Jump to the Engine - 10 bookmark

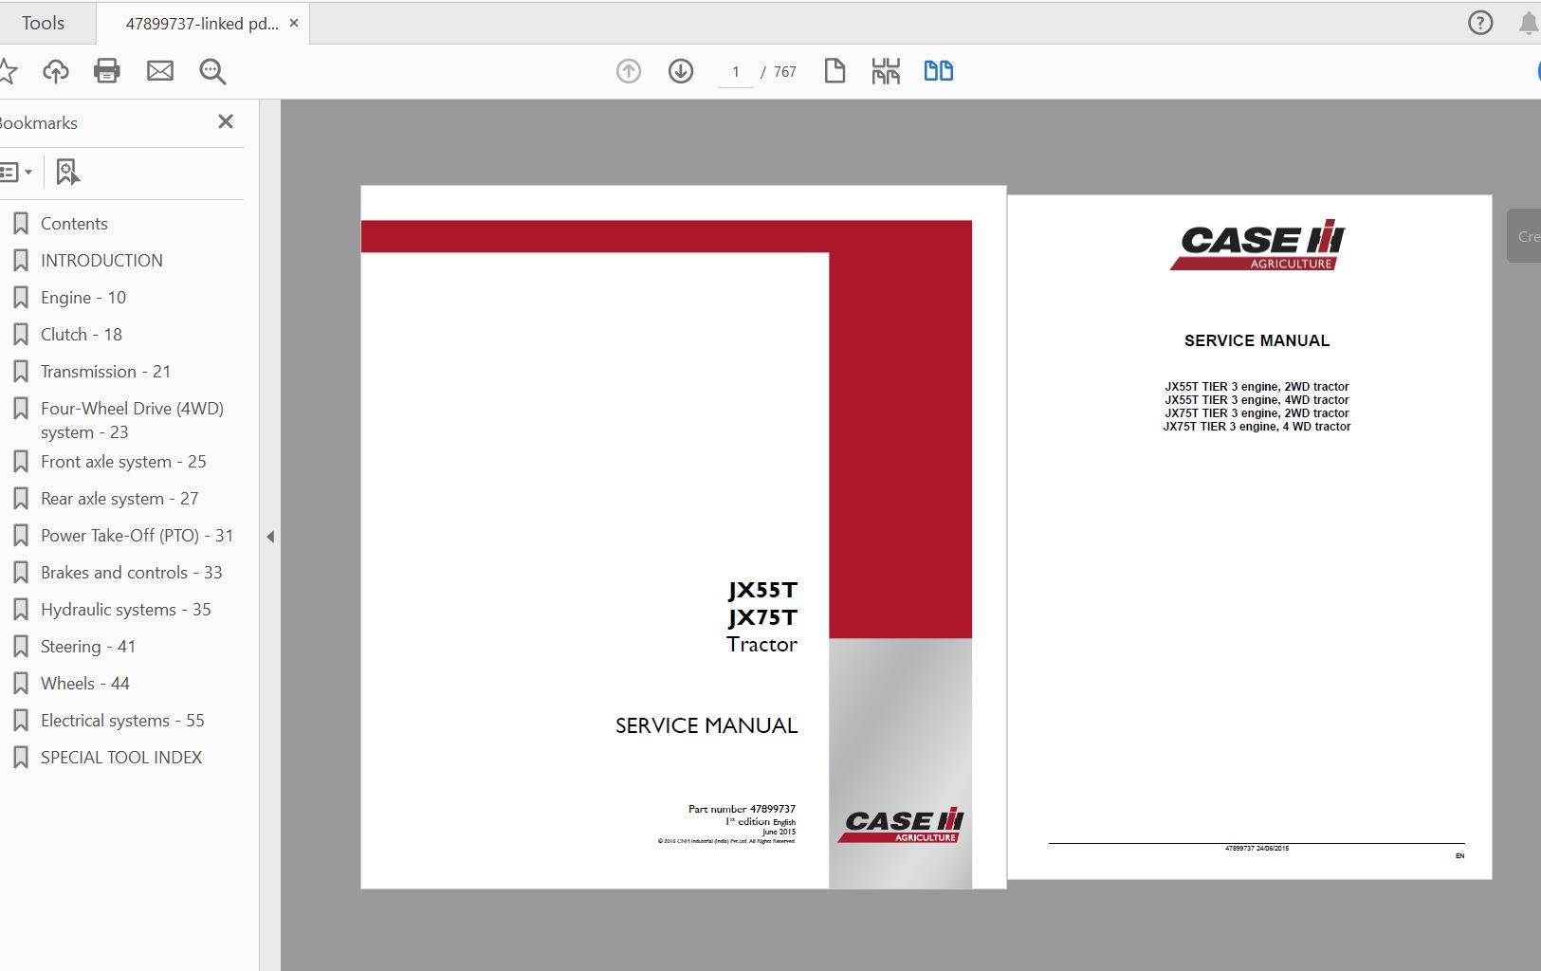pos(83,297)
